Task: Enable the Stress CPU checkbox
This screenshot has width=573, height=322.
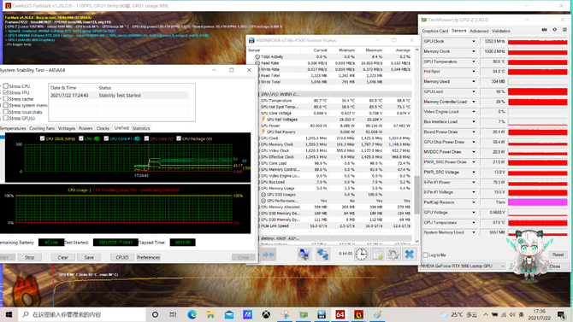Action: [6, 86]
